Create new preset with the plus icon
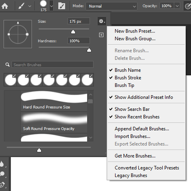Screen dimensions: 191x191 tap(101, 35)
